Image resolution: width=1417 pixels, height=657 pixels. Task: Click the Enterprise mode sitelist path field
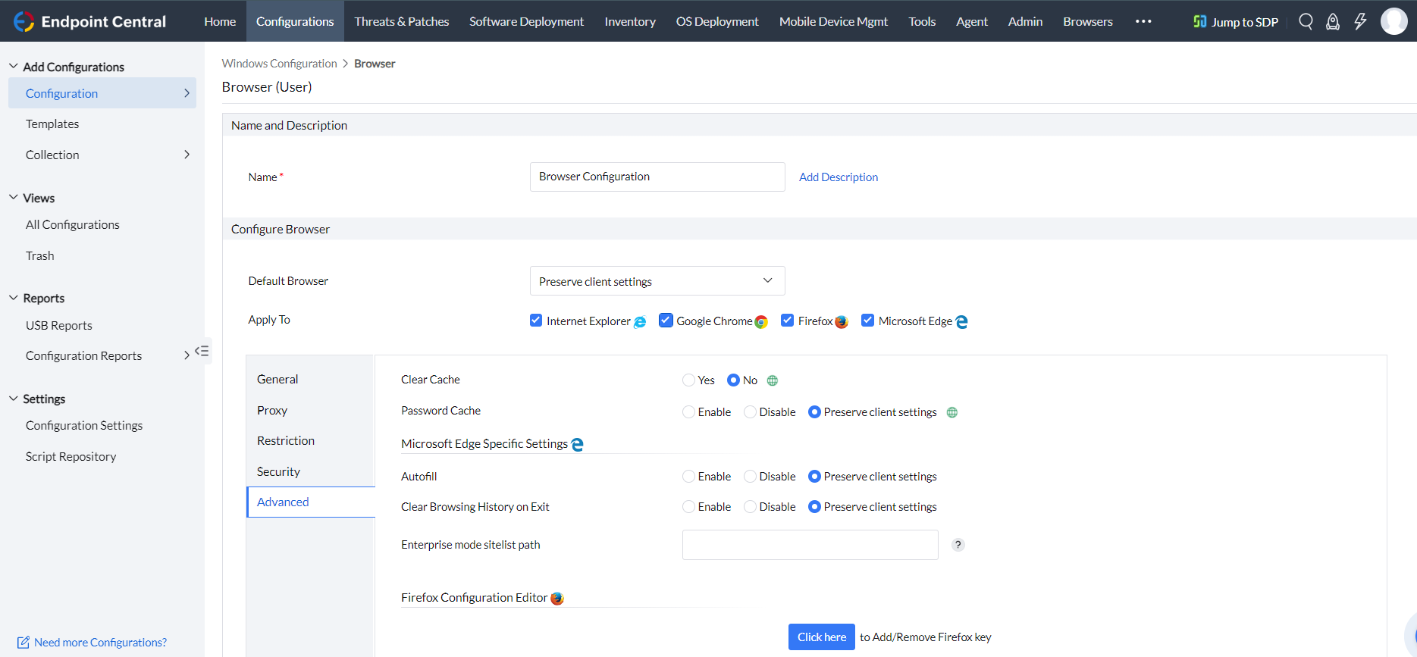[x=810, y=545]
